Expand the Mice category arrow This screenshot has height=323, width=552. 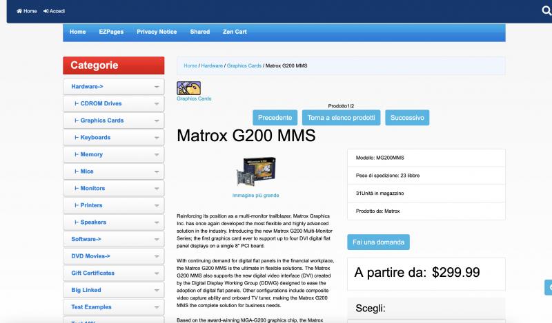[157, 171]
